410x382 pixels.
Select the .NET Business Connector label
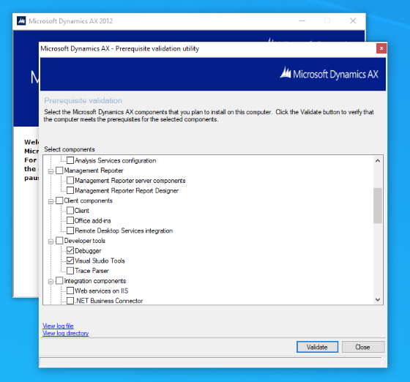point(109,301)
